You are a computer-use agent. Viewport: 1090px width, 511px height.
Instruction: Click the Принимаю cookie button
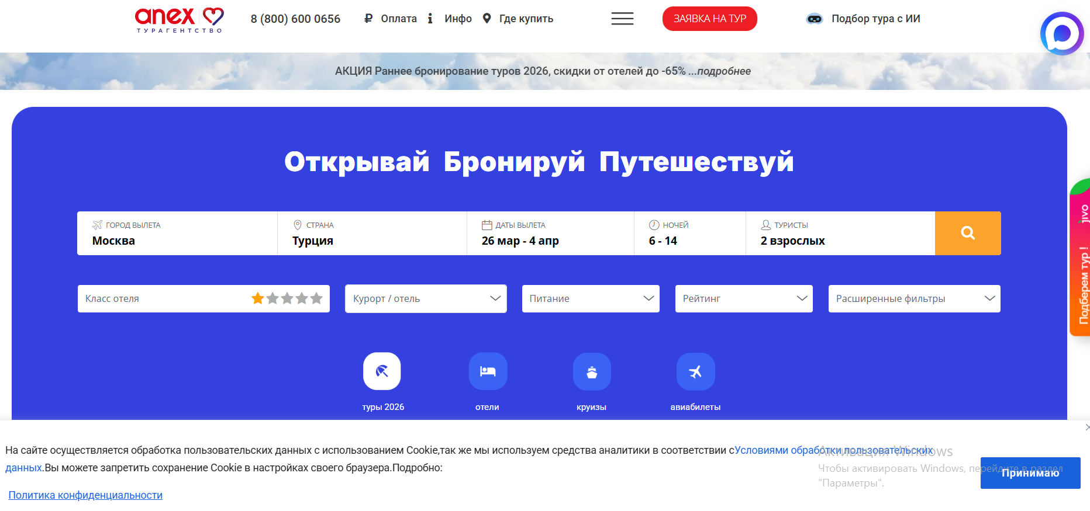(x=1030, y=473)
